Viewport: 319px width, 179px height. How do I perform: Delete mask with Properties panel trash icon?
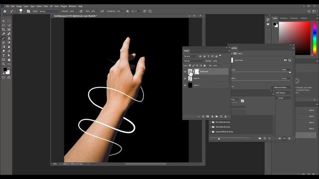pyautogui.click(x=289, y=138)
